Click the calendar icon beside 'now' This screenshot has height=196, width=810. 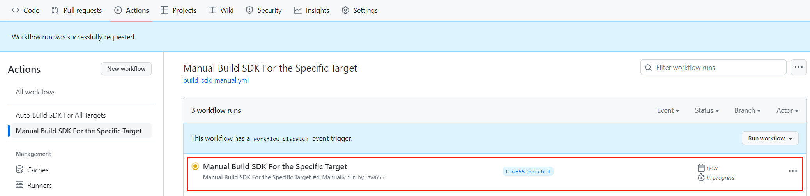coord(701,168)
